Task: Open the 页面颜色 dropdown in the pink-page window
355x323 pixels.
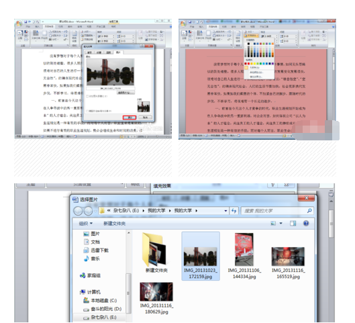Action: (x=251, y=36)
